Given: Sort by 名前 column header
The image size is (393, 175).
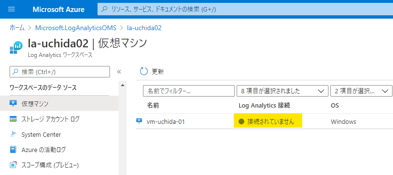Looking at the screenshot, I should pos(153,106).
